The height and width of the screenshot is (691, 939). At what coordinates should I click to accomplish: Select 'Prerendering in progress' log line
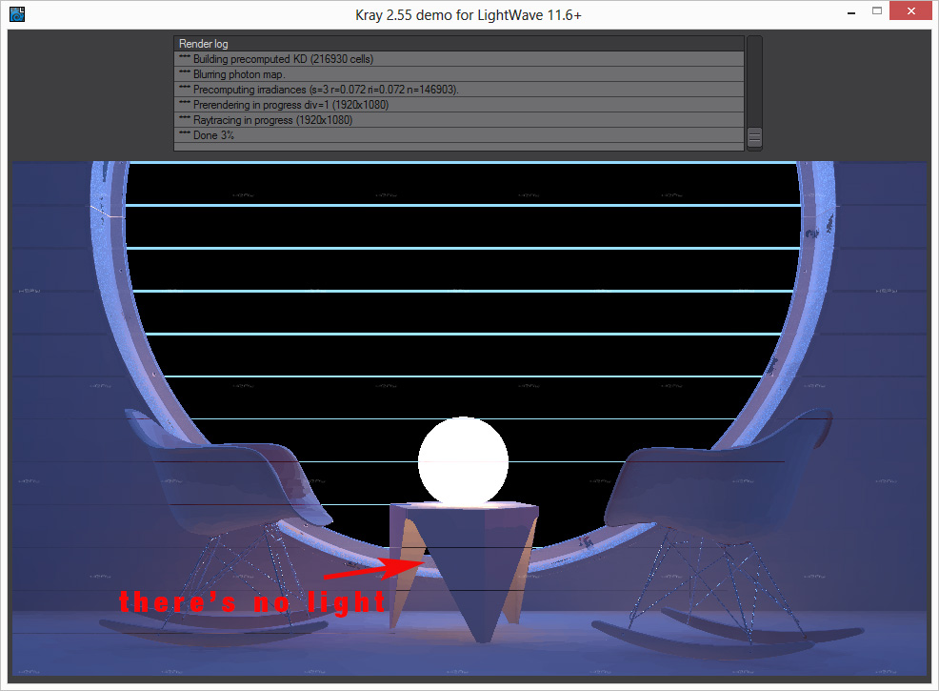coord(458,105)
